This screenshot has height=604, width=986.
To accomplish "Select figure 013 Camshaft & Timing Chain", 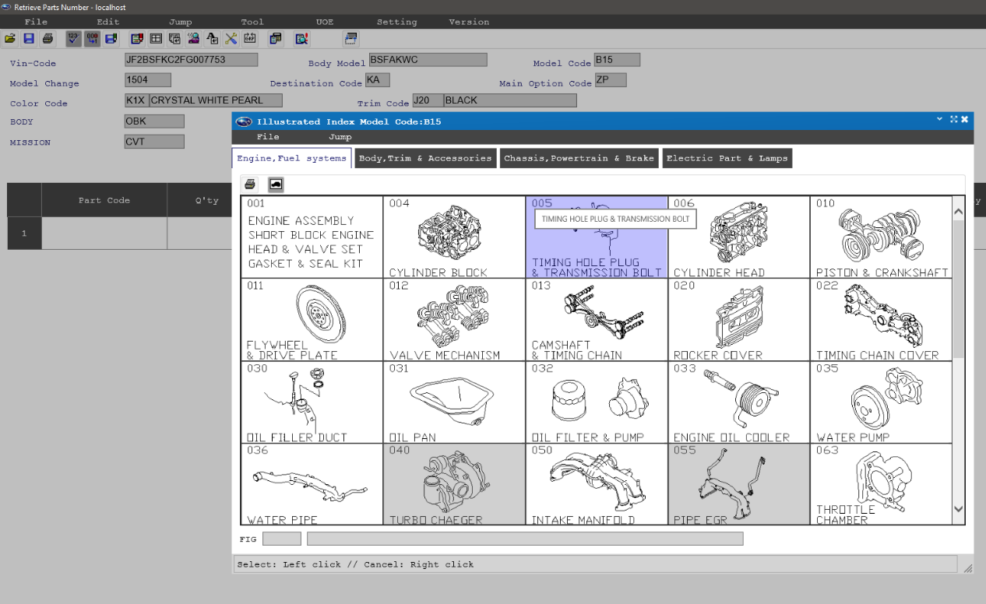I will tap(597, 319).
